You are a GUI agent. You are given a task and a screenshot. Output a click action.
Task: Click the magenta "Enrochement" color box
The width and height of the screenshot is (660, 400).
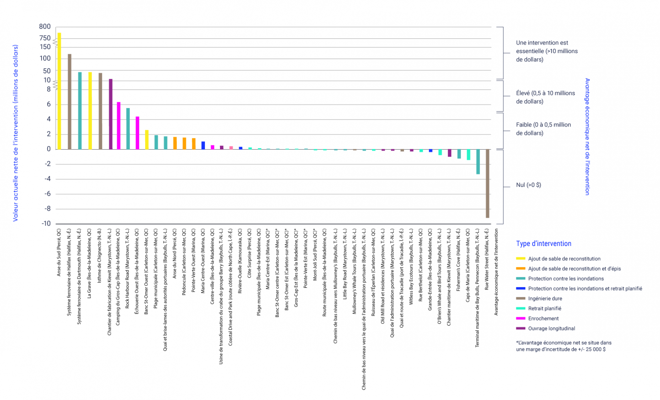click(x=520, y=318)
